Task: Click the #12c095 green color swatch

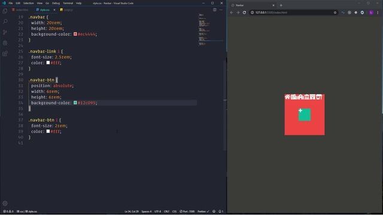Action: (75, 103)
